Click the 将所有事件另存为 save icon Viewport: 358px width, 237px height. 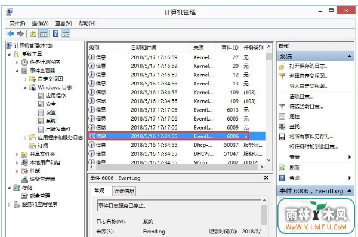point(282,137)
